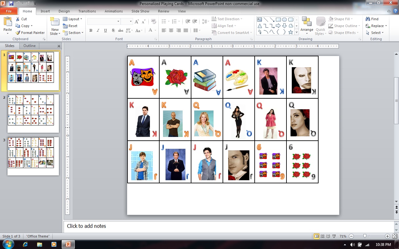This screenshot has width=399, height=249.
Task: Open the Animations tab
Action: coord(114,11)
